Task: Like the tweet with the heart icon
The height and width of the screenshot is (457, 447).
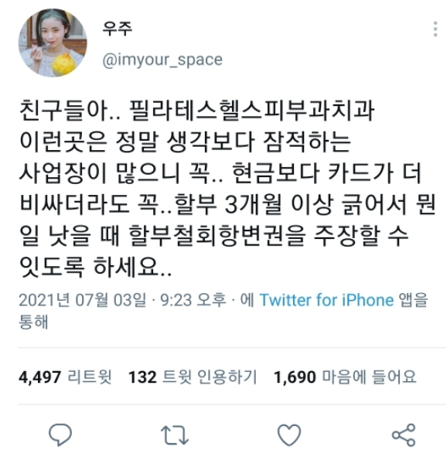Action: click(289, 435)
